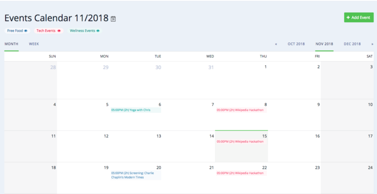Toggle Tech Events visibility
This screenshot has height=194, width=377.
tap(49, 31)
